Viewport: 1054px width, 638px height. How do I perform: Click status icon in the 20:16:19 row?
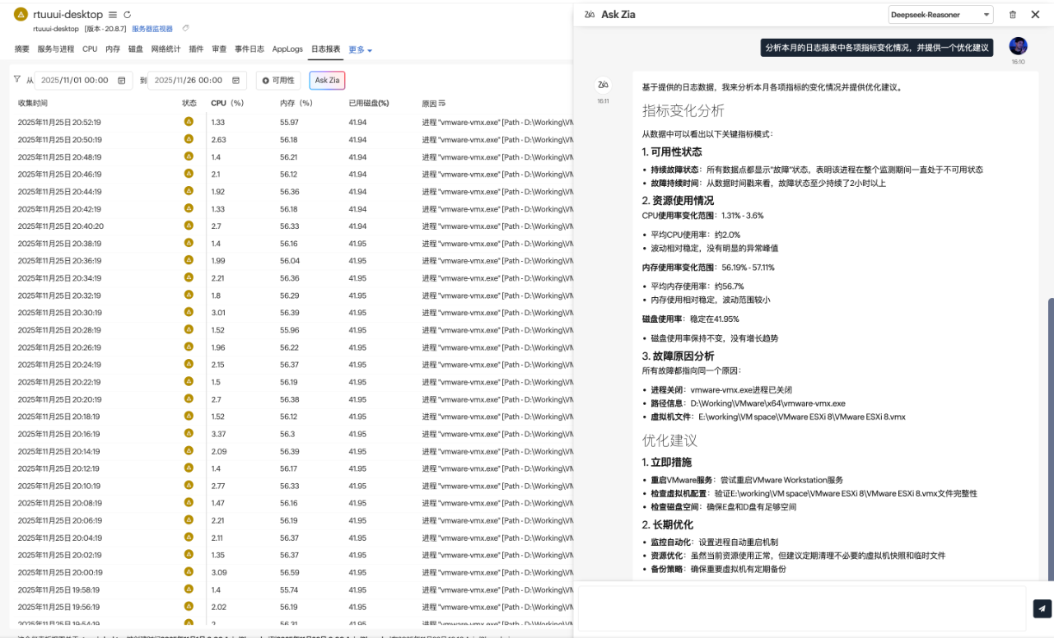tap(189, 433)
